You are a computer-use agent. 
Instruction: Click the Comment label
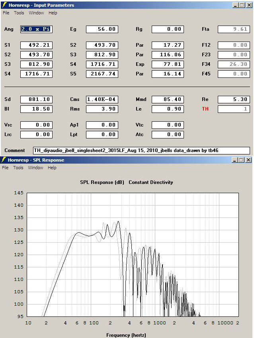coord(15,150)
